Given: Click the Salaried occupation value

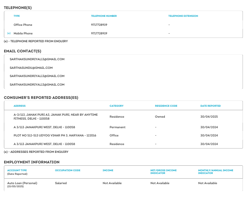Looking at the screenshot, I should coord(61,183).
